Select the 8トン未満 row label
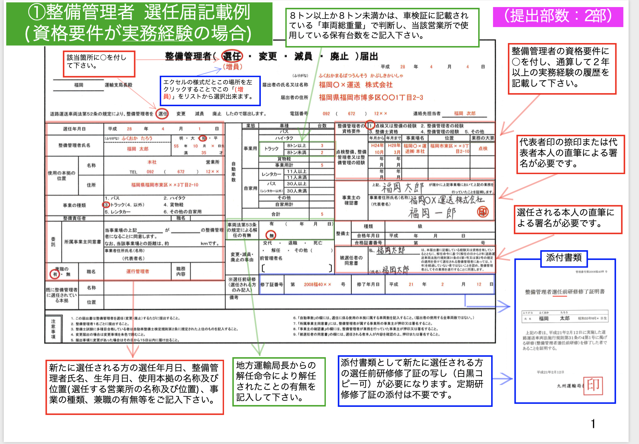Screen dimensions: 639x444 click(296, 152)
